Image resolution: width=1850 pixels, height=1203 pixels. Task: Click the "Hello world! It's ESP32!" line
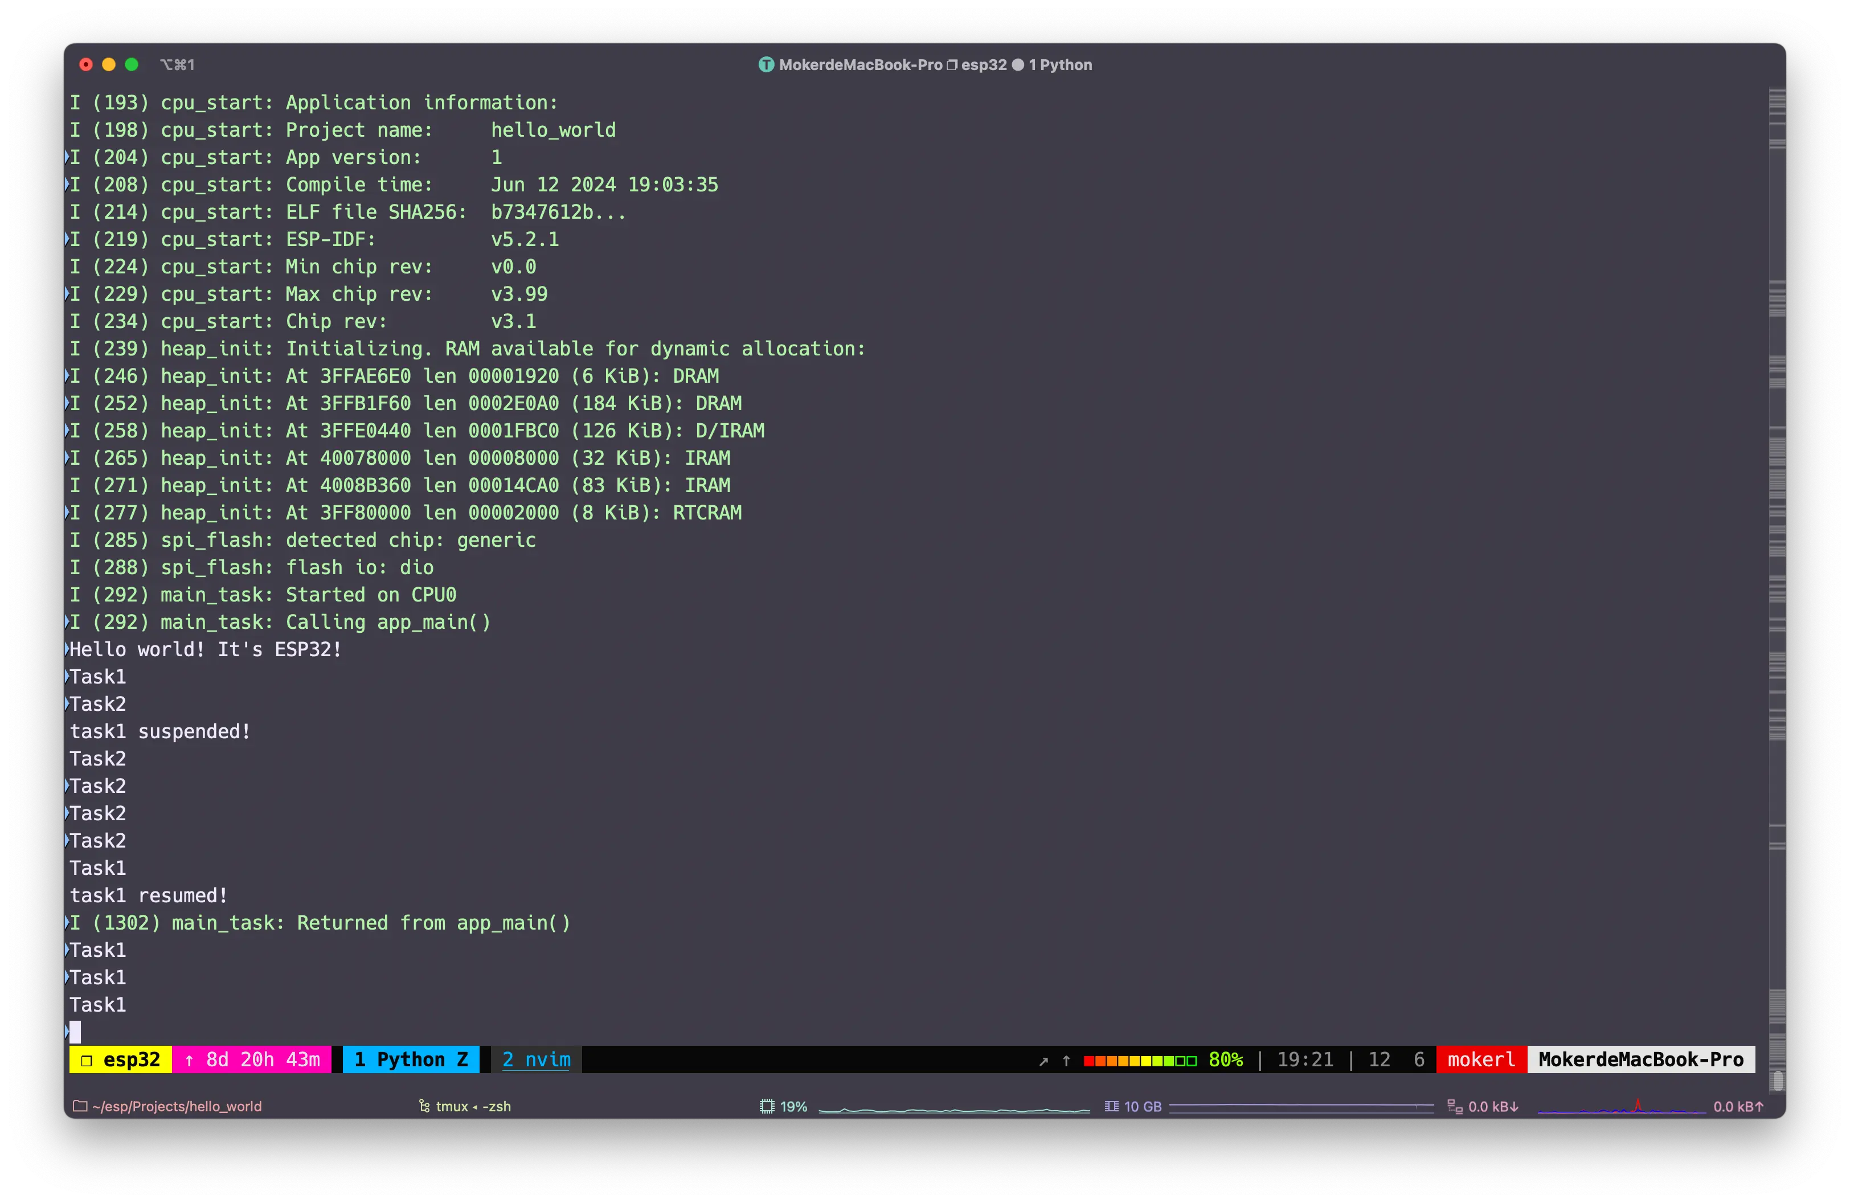click(x=206, y=649)
